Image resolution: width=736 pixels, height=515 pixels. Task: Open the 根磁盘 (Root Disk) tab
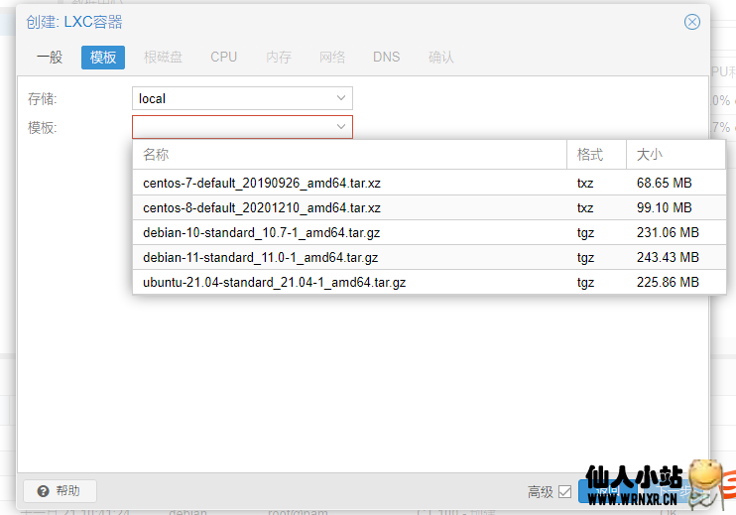click(163, 57)
